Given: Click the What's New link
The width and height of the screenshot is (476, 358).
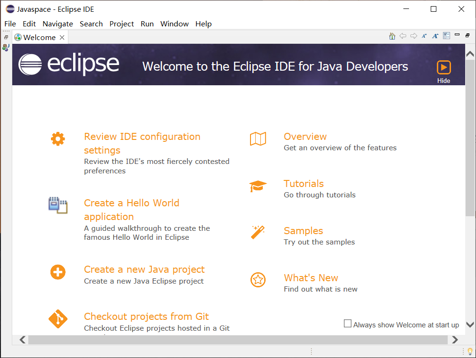Looking at the screenshot, I should click(x=311, y=278).
